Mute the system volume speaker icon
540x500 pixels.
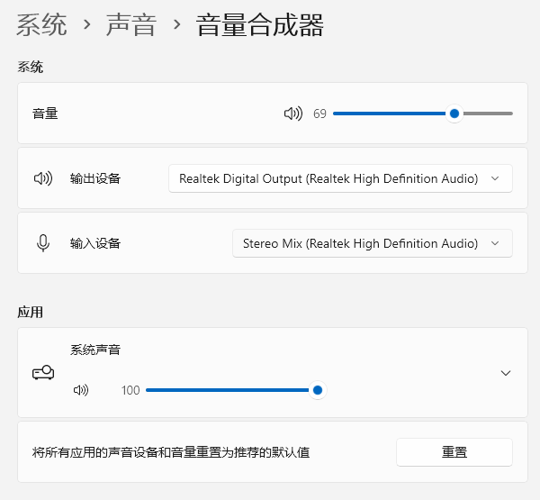(293, 114)
